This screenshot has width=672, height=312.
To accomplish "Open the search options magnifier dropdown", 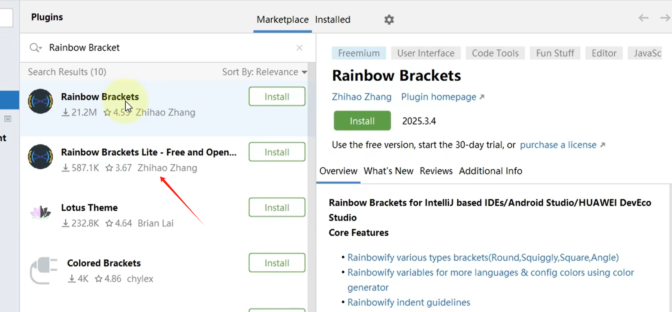I will click(35, 48).
